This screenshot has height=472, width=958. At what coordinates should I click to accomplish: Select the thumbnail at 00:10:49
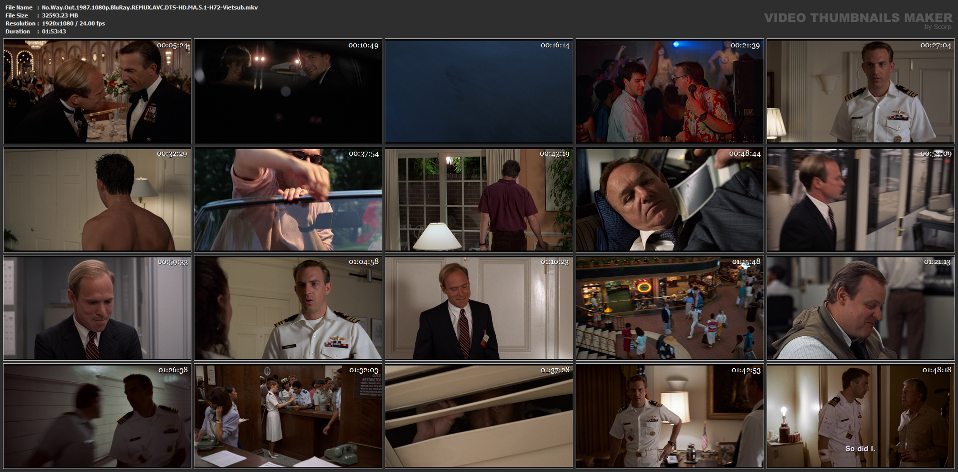[288, 92]
